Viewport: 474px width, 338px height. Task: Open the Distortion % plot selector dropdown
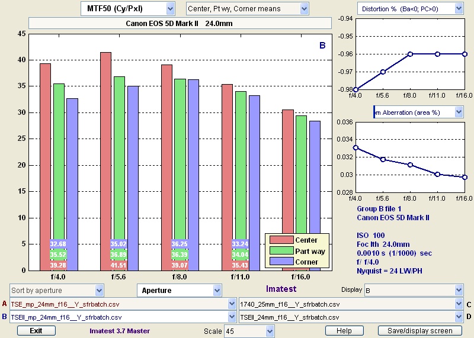coord(410,9)
